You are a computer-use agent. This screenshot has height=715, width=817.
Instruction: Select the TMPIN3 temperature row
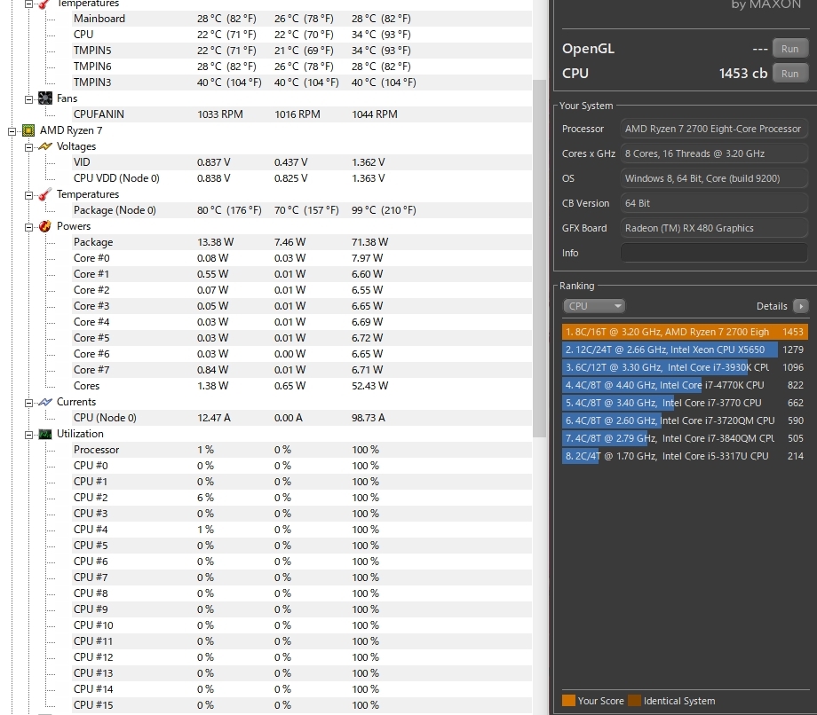click(x=302, y=82)
